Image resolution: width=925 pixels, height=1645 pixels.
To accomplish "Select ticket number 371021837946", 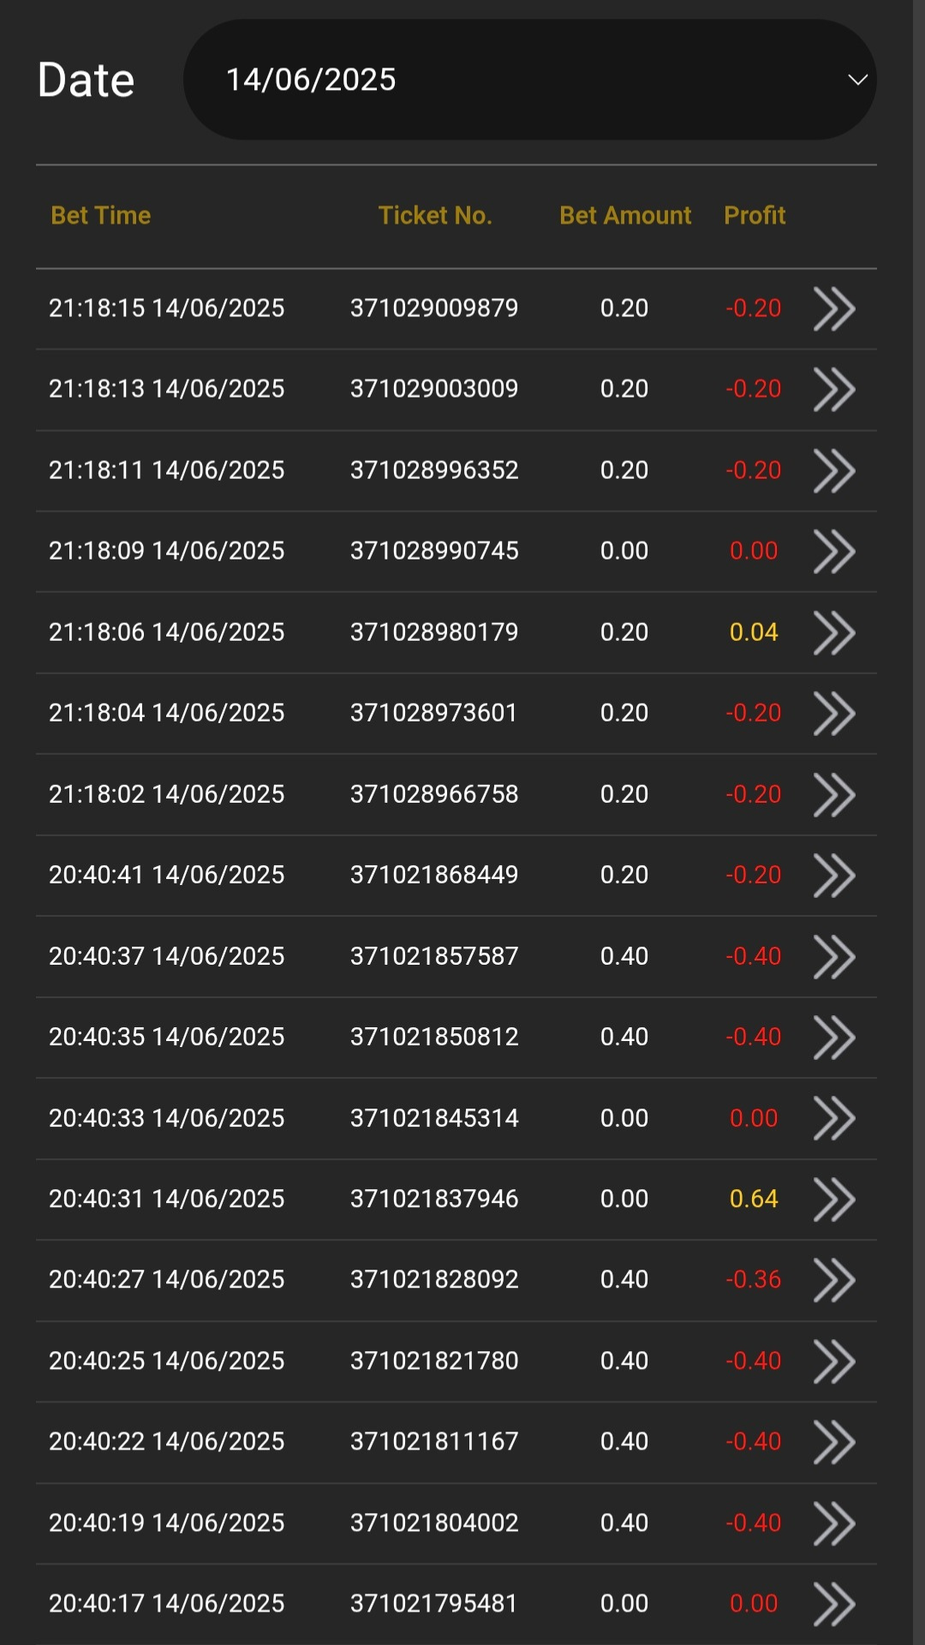I will click(434, 1198).
